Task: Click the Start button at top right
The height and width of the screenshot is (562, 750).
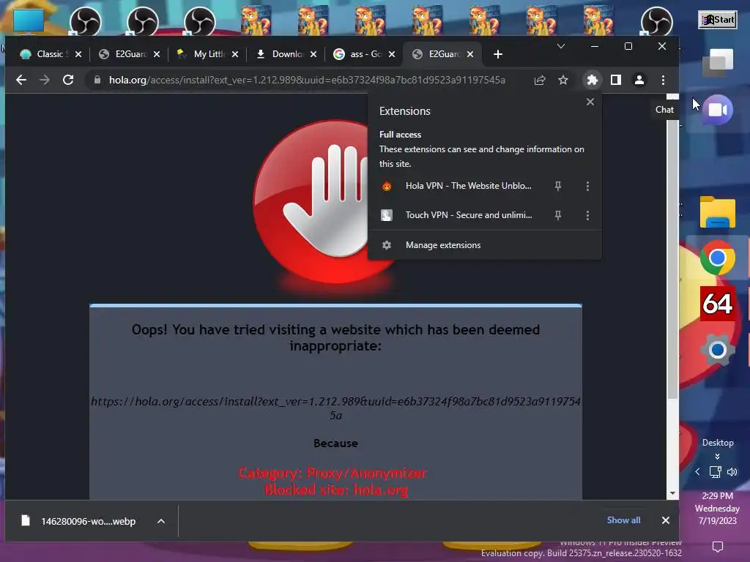Action: point(717,20)
